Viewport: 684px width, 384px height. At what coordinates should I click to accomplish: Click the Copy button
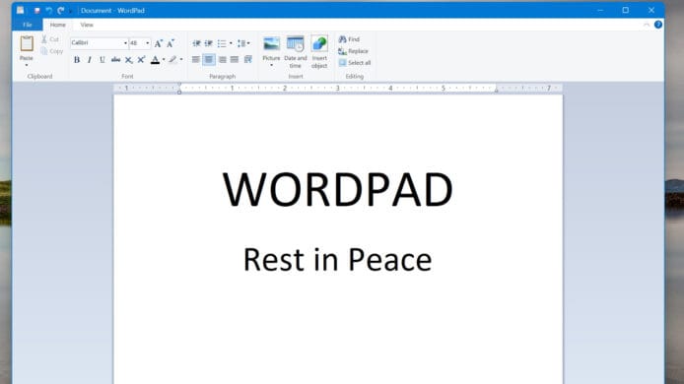(x=52, y=51)
